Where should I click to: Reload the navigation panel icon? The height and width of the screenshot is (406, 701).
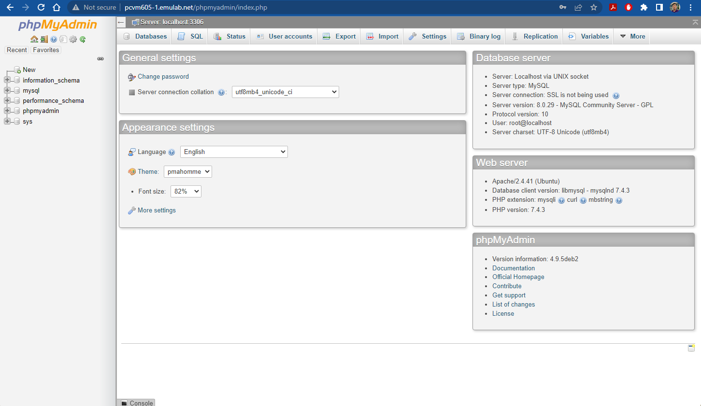pyautogui.click(x=82, y=39)
